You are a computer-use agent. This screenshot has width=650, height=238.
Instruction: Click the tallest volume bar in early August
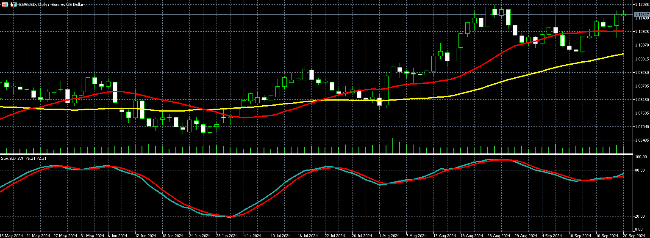point(393,145)
